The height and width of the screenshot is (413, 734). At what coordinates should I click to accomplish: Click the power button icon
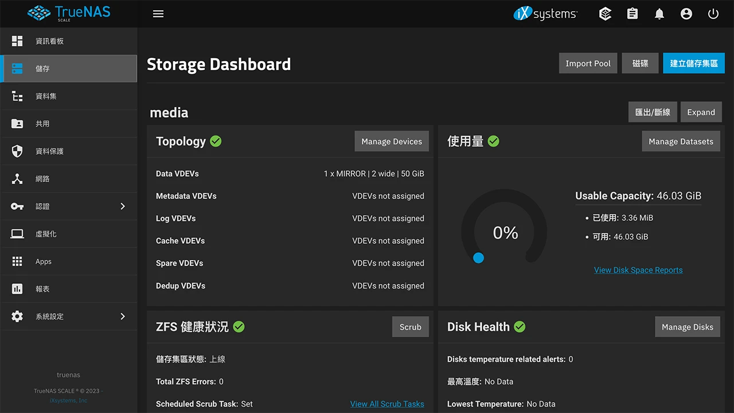click(x=713, y=14)
